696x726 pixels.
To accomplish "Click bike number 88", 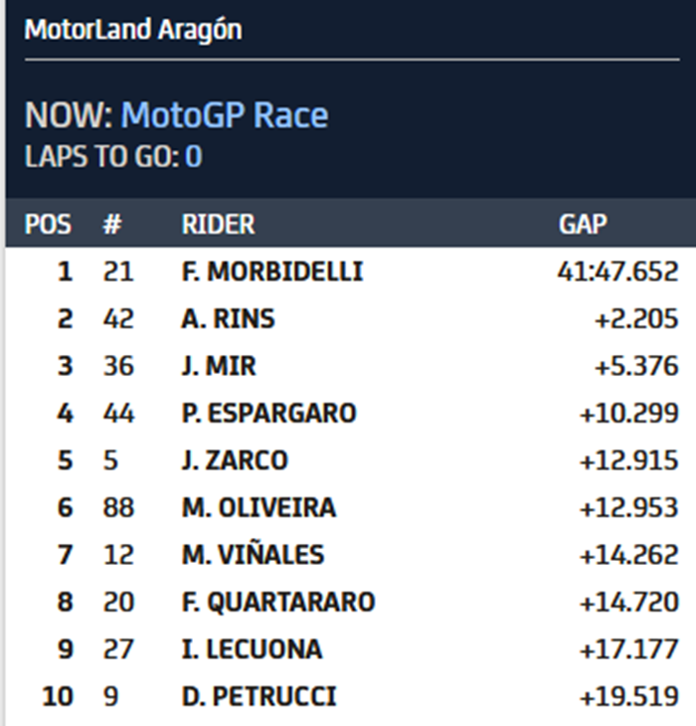I will 118,507.
